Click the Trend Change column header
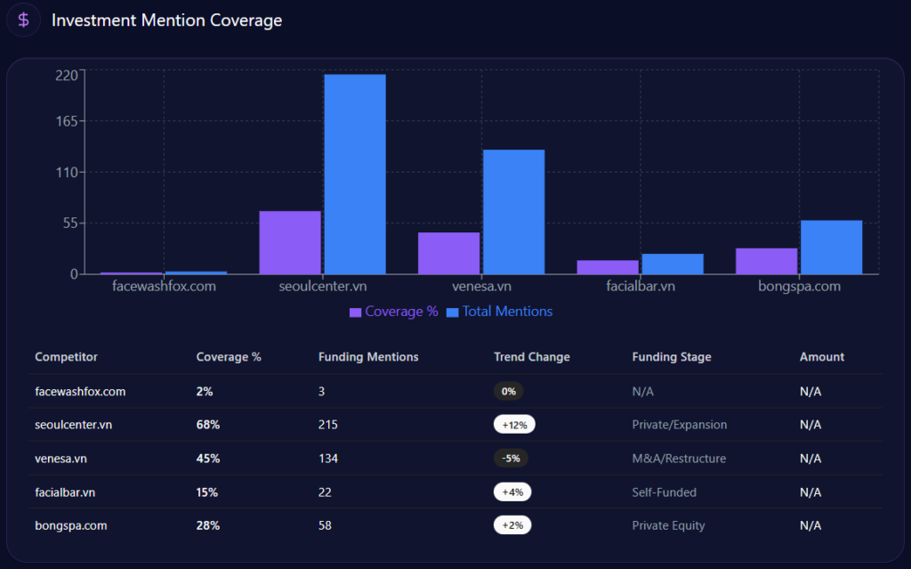The height and width of the screenshot is (569, 911). coord(532,357)
